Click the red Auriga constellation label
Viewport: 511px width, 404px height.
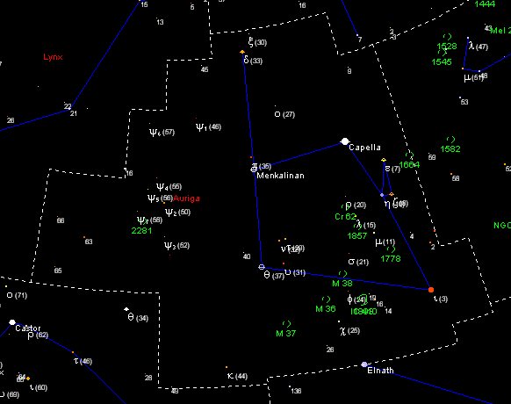(x=186, y=198)
